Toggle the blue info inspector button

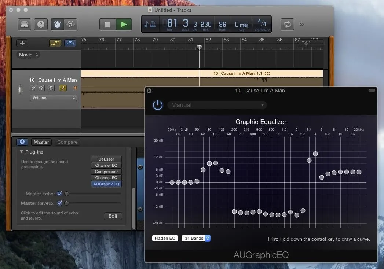(x=22, y=142)
